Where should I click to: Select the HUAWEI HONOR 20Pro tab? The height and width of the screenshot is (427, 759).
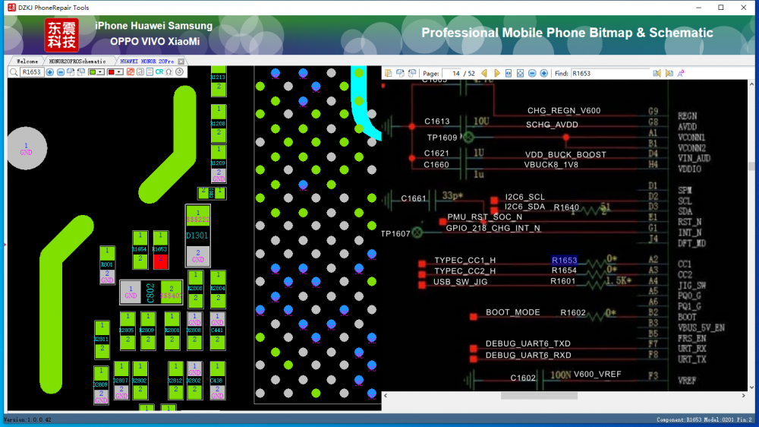146,62
